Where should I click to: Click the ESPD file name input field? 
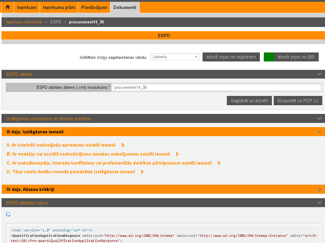point(216,88)
